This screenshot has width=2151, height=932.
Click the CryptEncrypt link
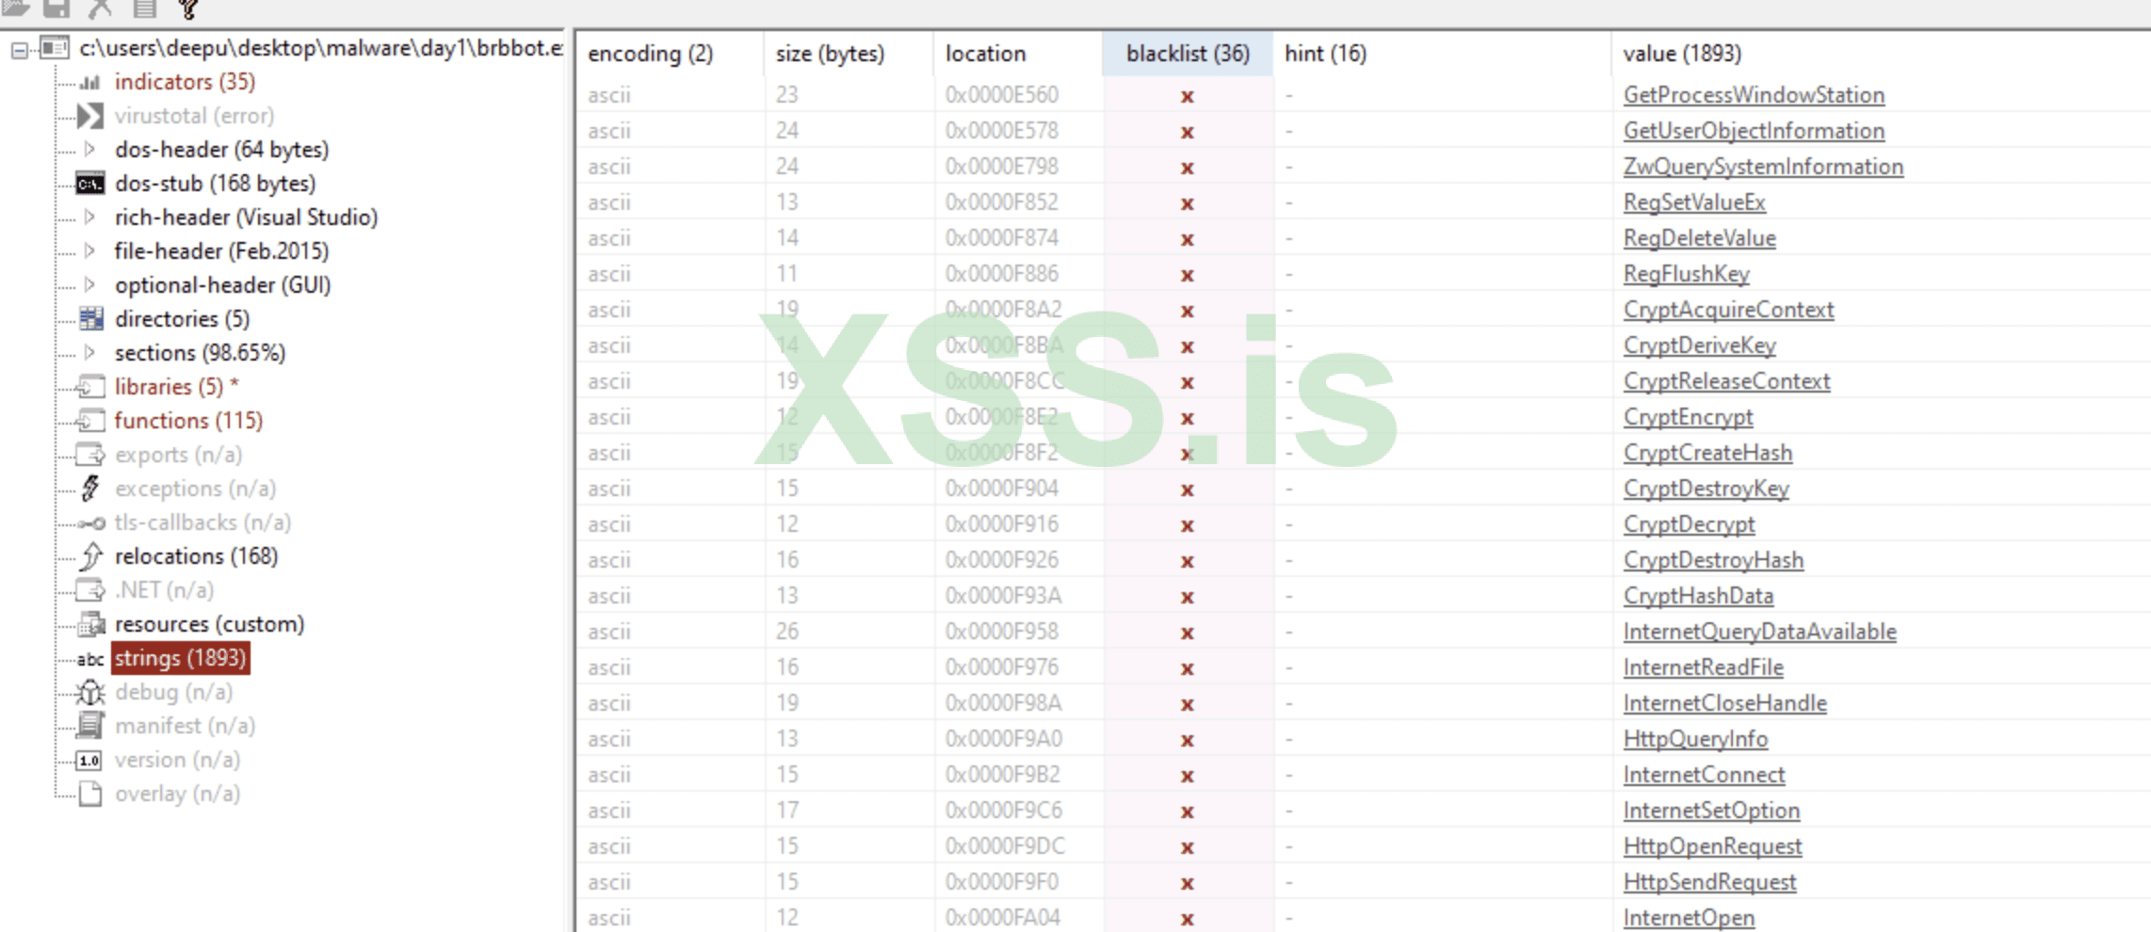pyautogui.click(x=1688, y=417)
